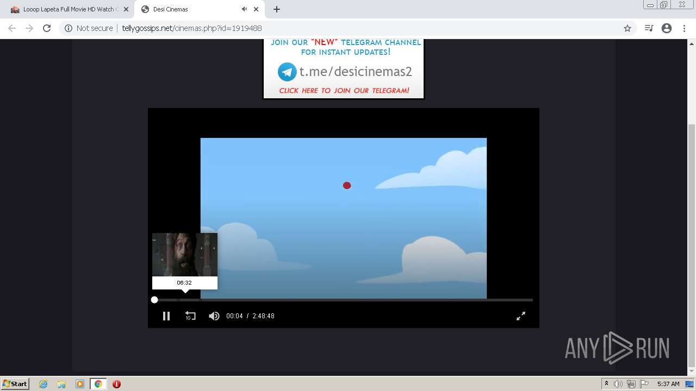Image resolution: width=696 pixels, height=391 pixels.
Task: Bookmark this page with star icon
Action: click(627, 28)
